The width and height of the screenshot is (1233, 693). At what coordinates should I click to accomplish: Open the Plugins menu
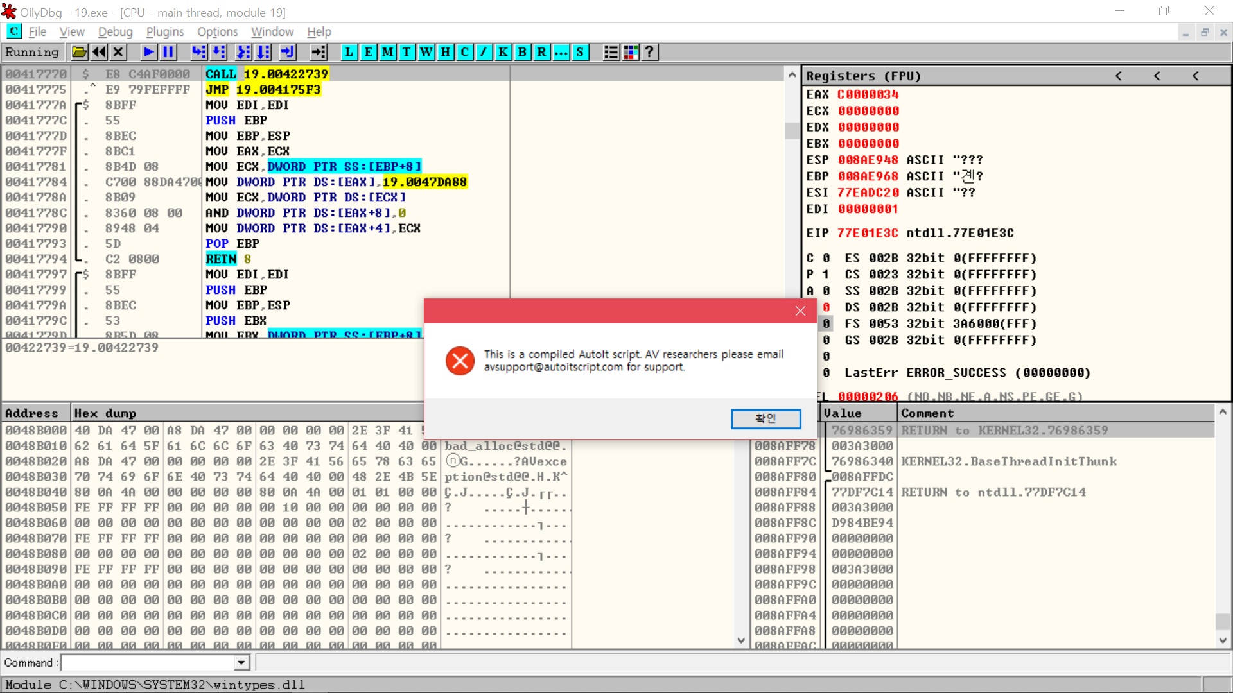coord(164,32)
